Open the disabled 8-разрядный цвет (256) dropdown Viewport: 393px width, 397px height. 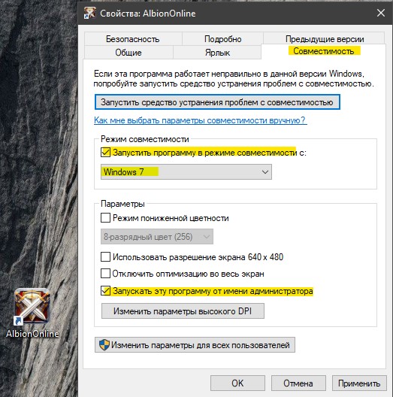coord(157,237)
